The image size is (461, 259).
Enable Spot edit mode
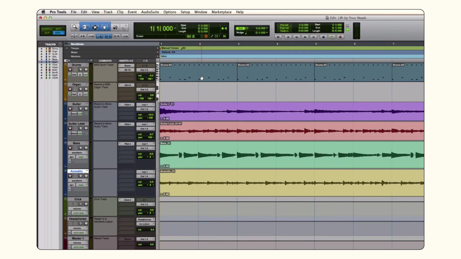pyautogui.click(x=58, y=29)
